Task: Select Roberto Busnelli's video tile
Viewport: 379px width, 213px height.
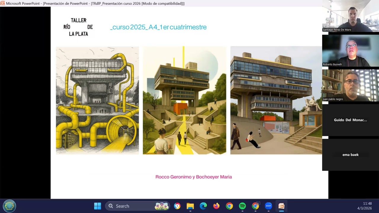Action: (351, 51)
